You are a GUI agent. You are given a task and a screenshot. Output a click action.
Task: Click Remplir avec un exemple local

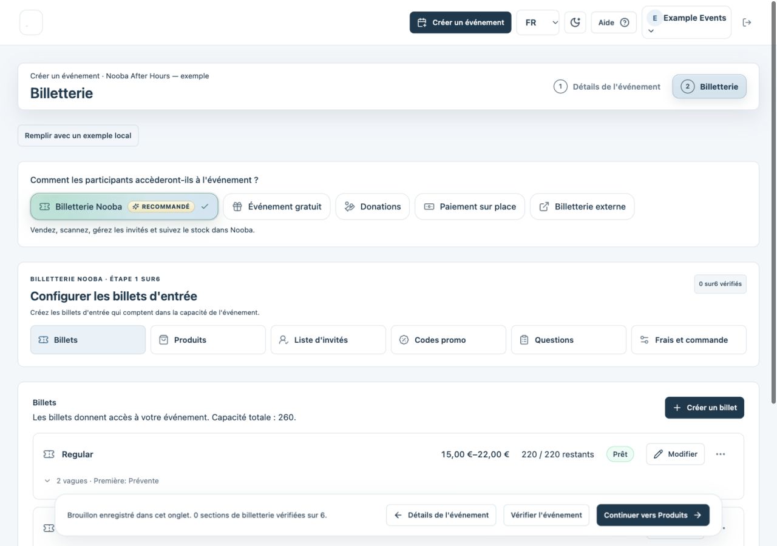point(78,136)
